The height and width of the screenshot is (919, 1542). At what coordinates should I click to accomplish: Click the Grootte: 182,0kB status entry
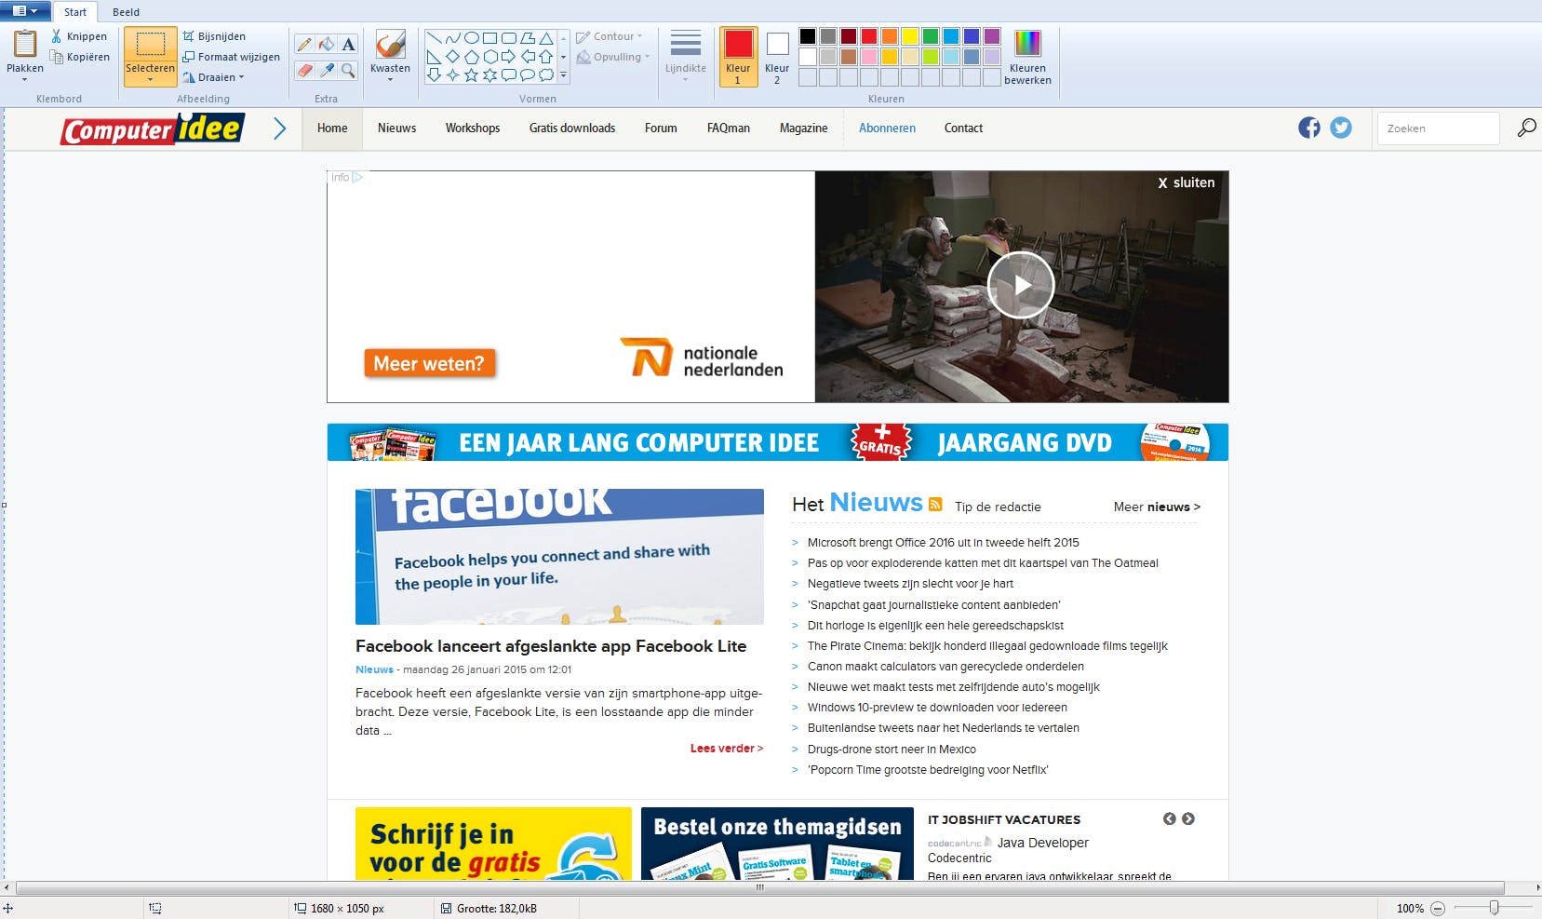point(489,909)
